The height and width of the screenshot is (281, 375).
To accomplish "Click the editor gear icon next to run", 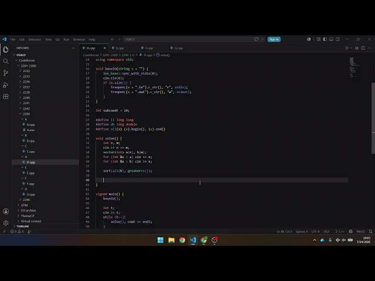I will [x=357, y=48].
